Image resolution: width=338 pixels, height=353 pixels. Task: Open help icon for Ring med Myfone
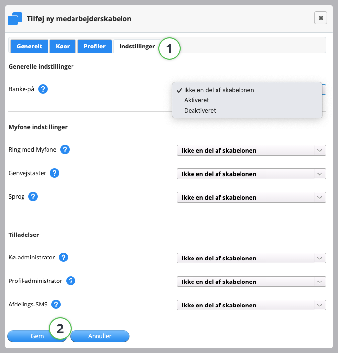[x=65, y=150]
